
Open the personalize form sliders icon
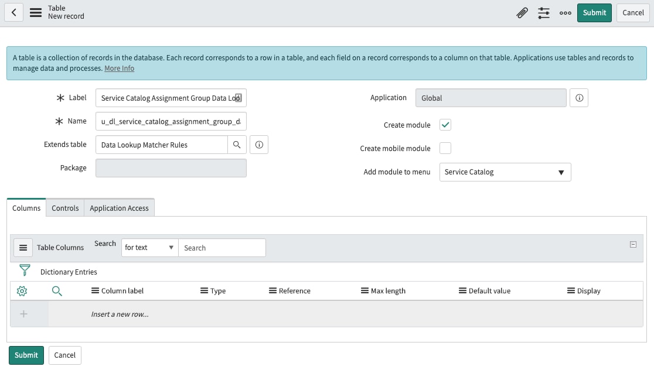click(543, 12)
